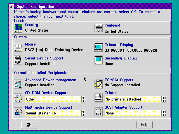The height and width of the screenshot is (134, 179).
Task: Click the Country globe icon
Action: click(18, 28)
